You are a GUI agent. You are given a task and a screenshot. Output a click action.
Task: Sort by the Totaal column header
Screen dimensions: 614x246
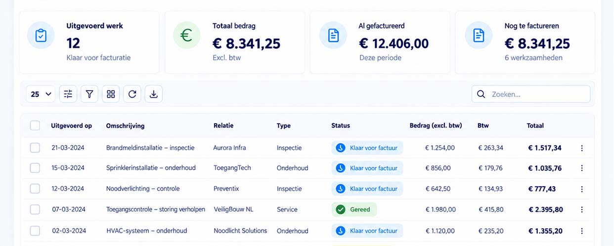(535, 126)
